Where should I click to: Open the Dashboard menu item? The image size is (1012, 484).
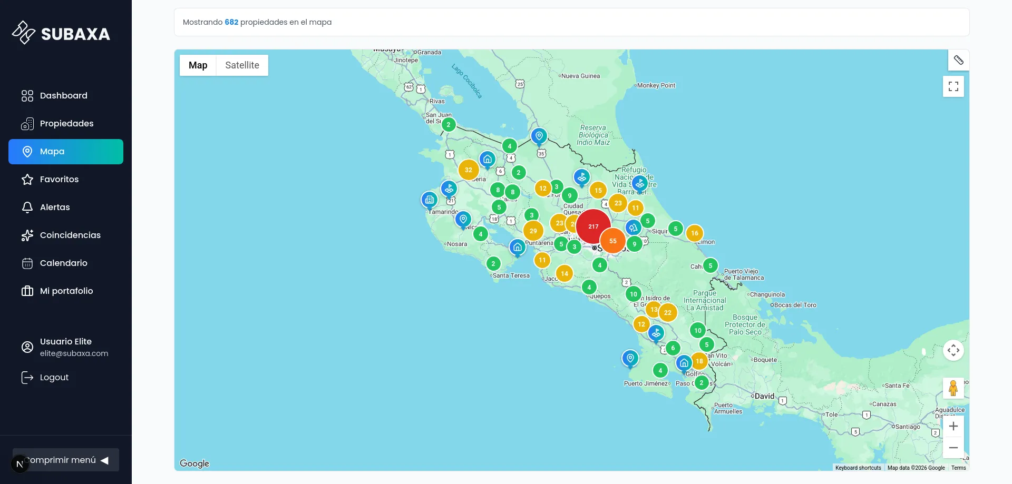[x=66, y=95]
